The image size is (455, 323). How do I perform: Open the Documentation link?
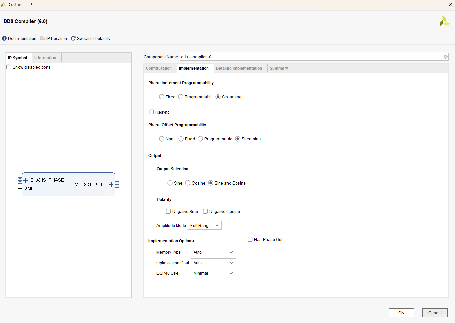(x=22, y=39)
